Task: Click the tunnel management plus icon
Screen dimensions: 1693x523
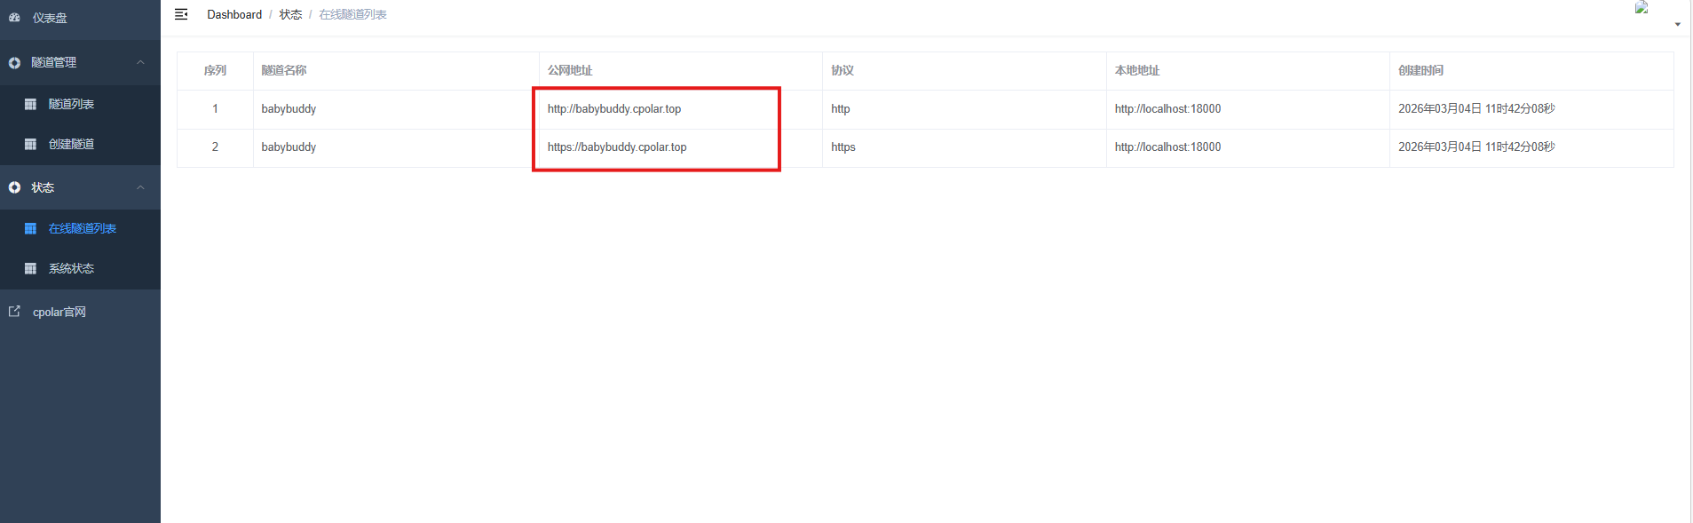Action: pyautogui.click(x=14, y=63)
